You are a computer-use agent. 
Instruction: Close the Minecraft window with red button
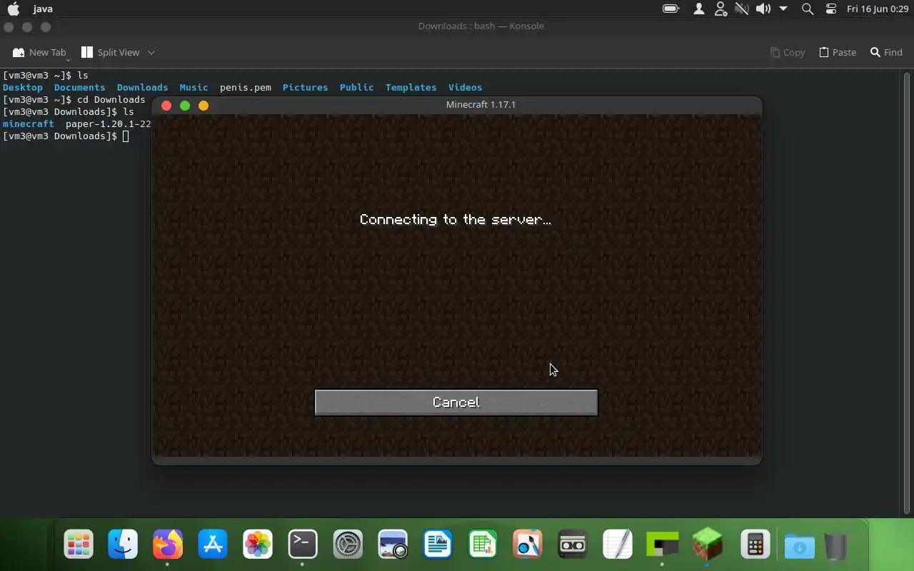(x=166, y=106)
